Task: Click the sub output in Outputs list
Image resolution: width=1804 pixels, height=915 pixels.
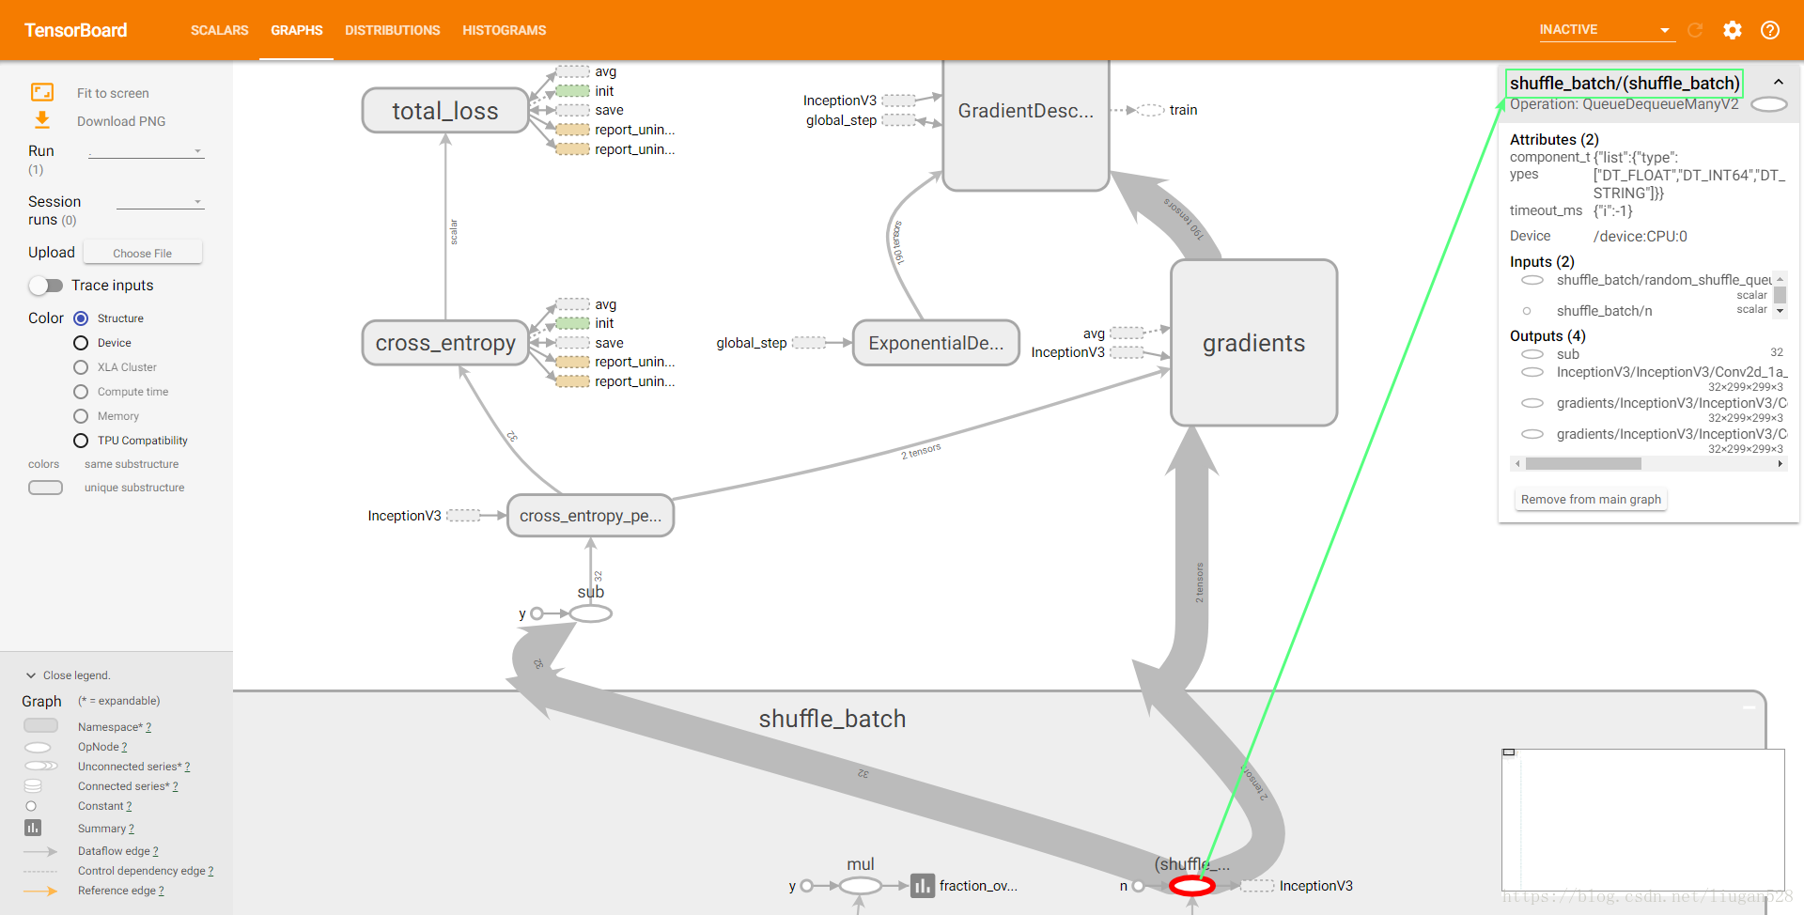Action: [1567, 354]
